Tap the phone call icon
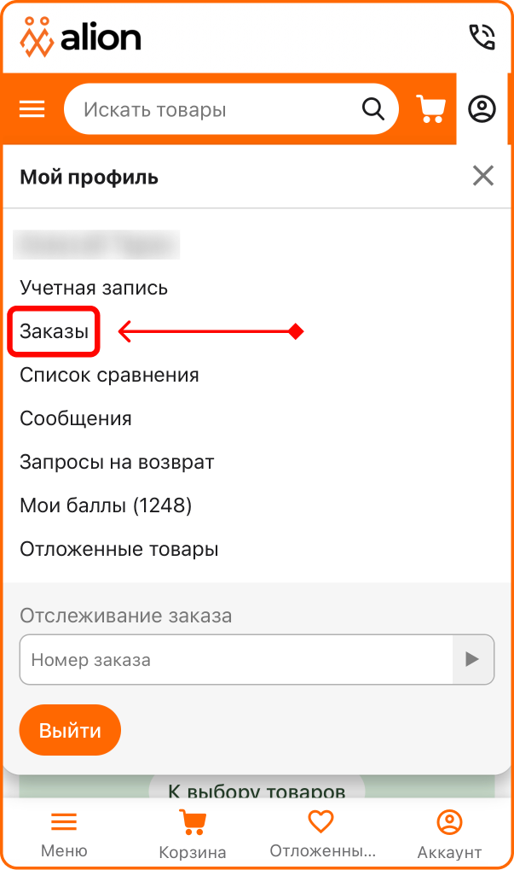The width and height of the screenshot is (514, 870). pyautogui.click(x=482, y=38)
